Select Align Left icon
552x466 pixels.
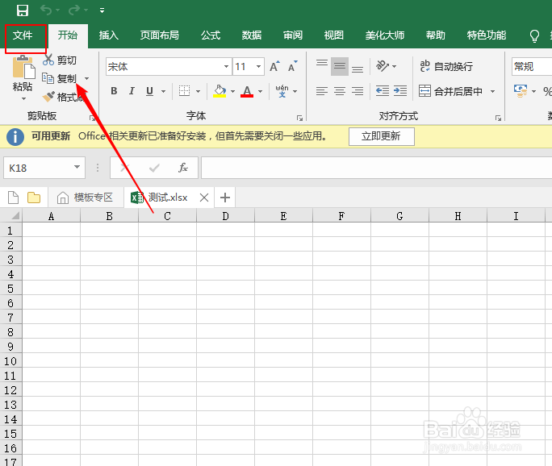322,91
